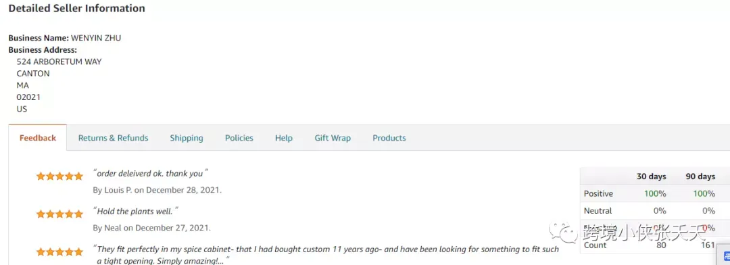
Task: Click the WeChat speech-bubble watermark icon
Action: [x=562, y=231]
